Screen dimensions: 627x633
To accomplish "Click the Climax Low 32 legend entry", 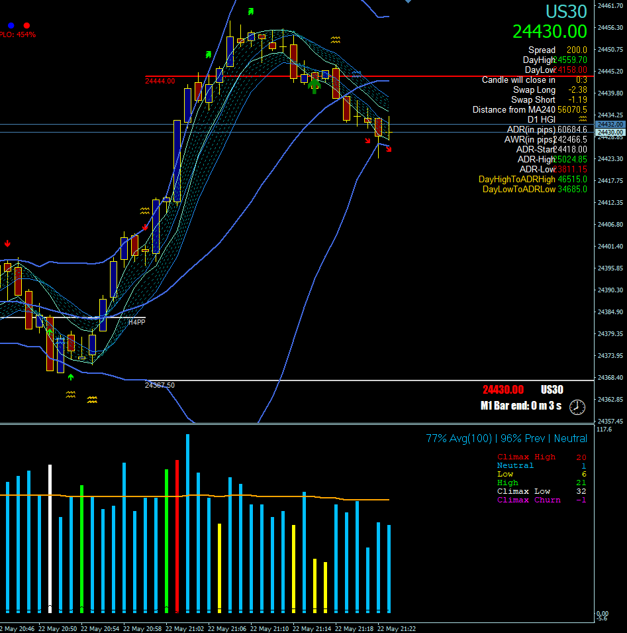I will tap(542, 491).
